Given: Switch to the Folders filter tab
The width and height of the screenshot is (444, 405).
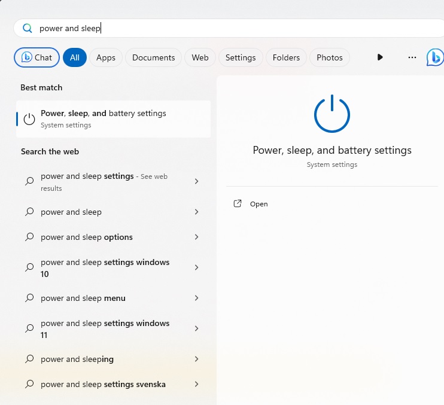Looking at the screenshot, I should point(286,57).
